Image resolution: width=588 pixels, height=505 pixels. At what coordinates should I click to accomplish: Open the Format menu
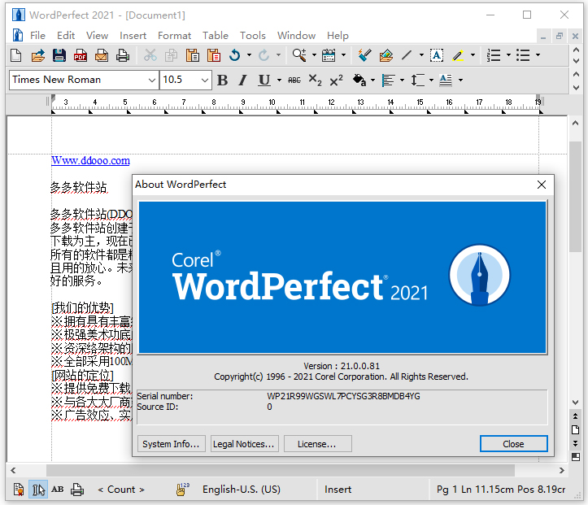174,35
